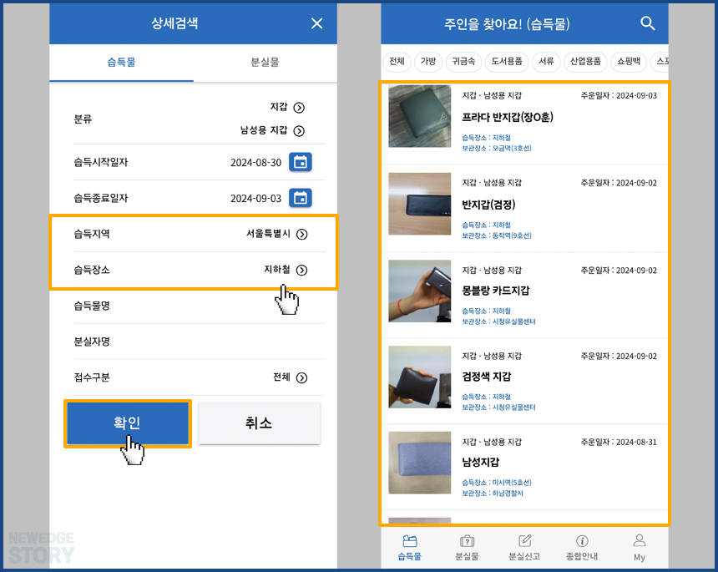
Task: Open 분실물 section via bottom navigation icon
Action: pyautogui.click(x=468, y=547)
